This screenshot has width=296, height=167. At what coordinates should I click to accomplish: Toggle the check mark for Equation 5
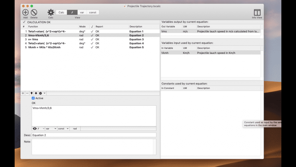(x=92, y=47)
